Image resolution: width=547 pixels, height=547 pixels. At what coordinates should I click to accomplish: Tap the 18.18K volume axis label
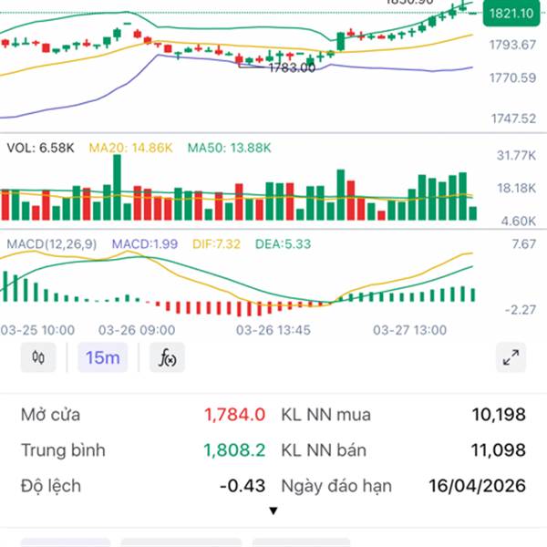pyautogui.click(x=516, y=189)
